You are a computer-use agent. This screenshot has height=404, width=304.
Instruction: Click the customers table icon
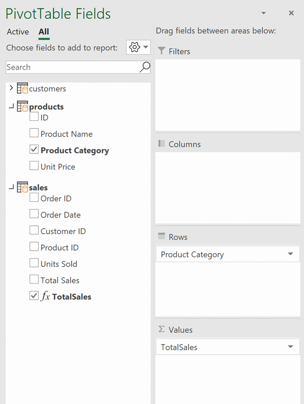click(x=22, y=88)
